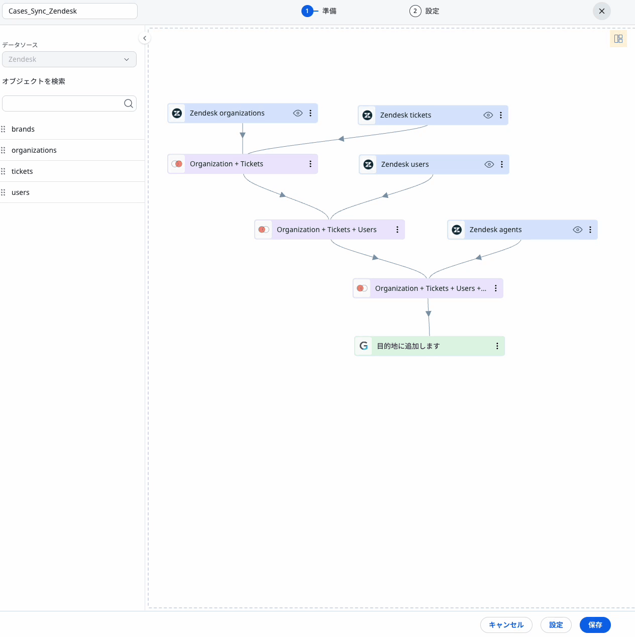Collapse the left sidebar panel
Image resolution: width=635 pixels, height=637 pixels.
click(145, 38)
